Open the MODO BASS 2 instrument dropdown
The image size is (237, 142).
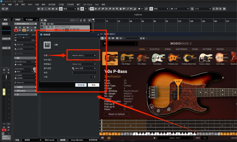point(84,55)
